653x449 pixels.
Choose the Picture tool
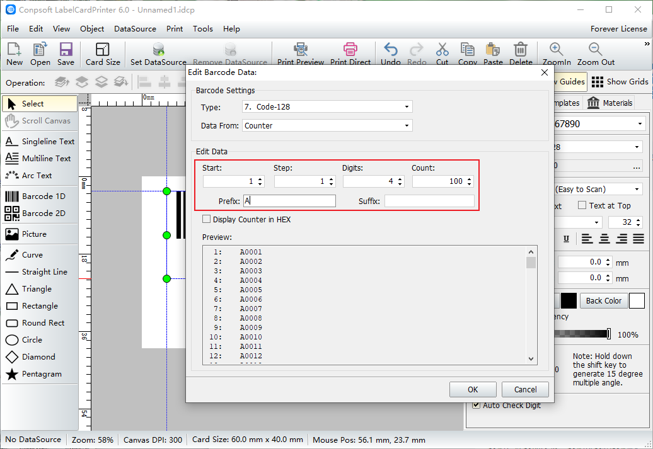click(x=40, y=234)
